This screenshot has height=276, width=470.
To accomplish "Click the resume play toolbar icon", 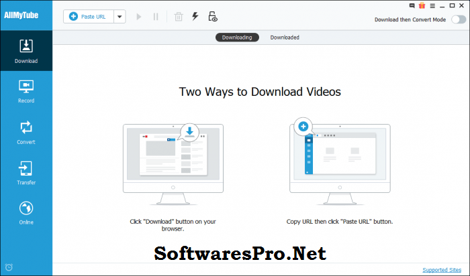I will (x=138, y=17).
